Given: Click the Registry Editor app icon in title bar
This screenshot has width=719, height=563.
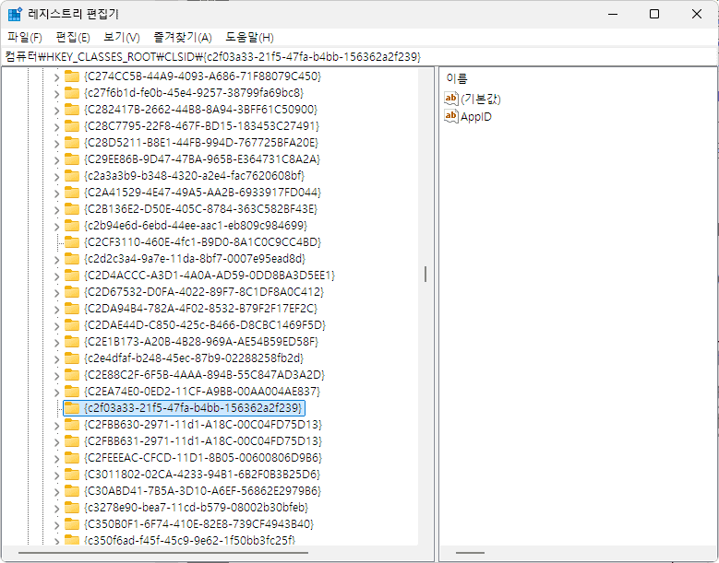Looking at the screenshot, I should 16,14.
